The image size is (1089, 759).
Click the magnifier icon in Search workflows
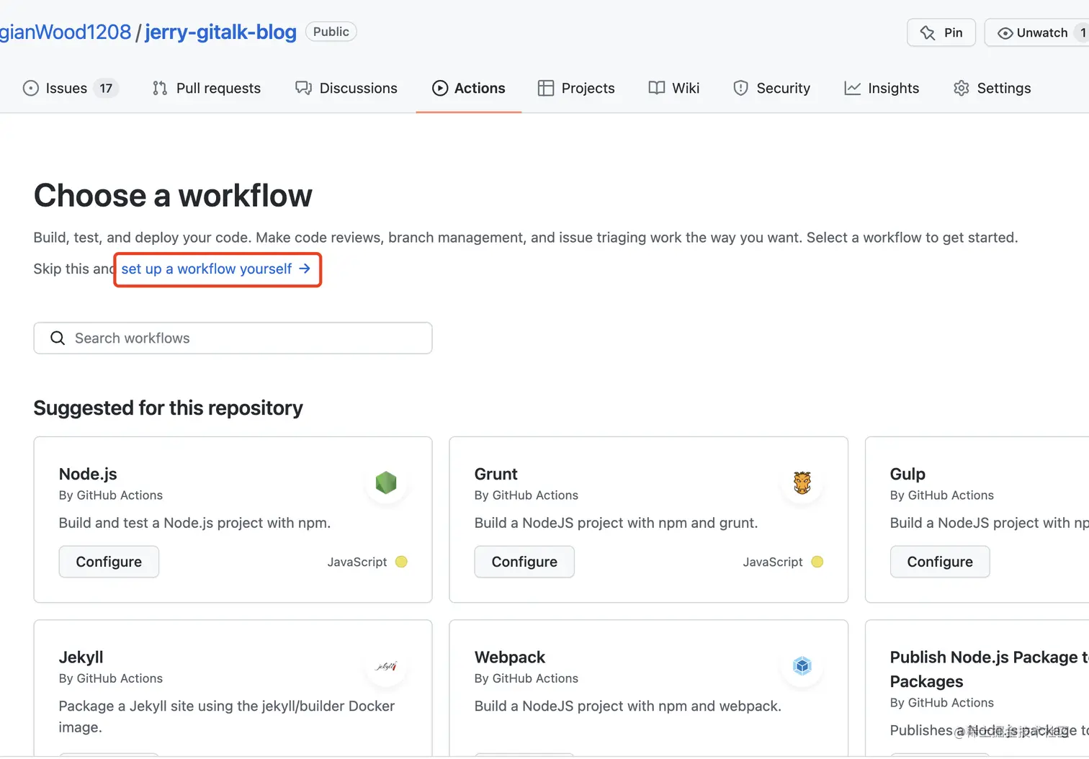[58, 338]
